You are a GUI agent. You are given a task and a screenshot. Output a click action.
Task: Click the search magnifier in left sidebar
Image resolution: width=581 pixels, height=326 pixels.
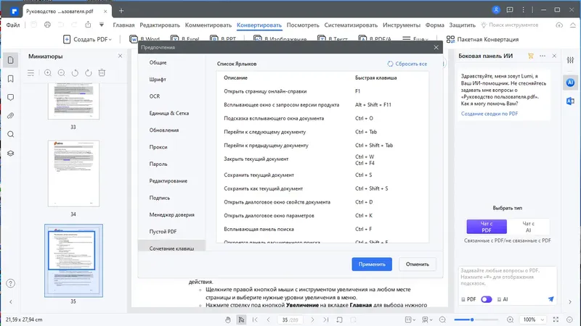tap(10, 134)
